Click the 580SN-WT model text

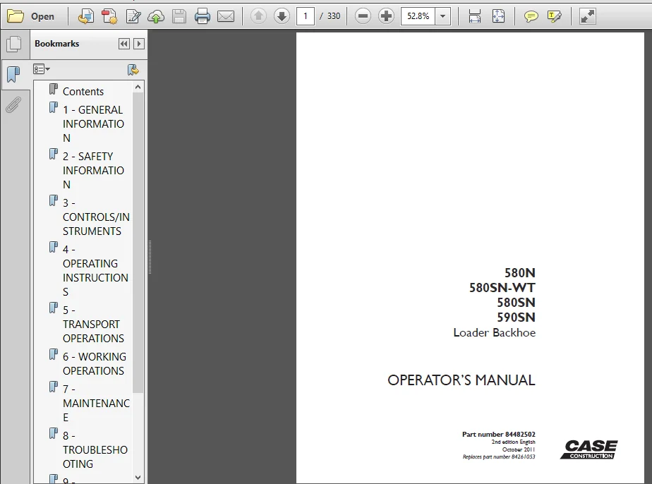[502, 288]
